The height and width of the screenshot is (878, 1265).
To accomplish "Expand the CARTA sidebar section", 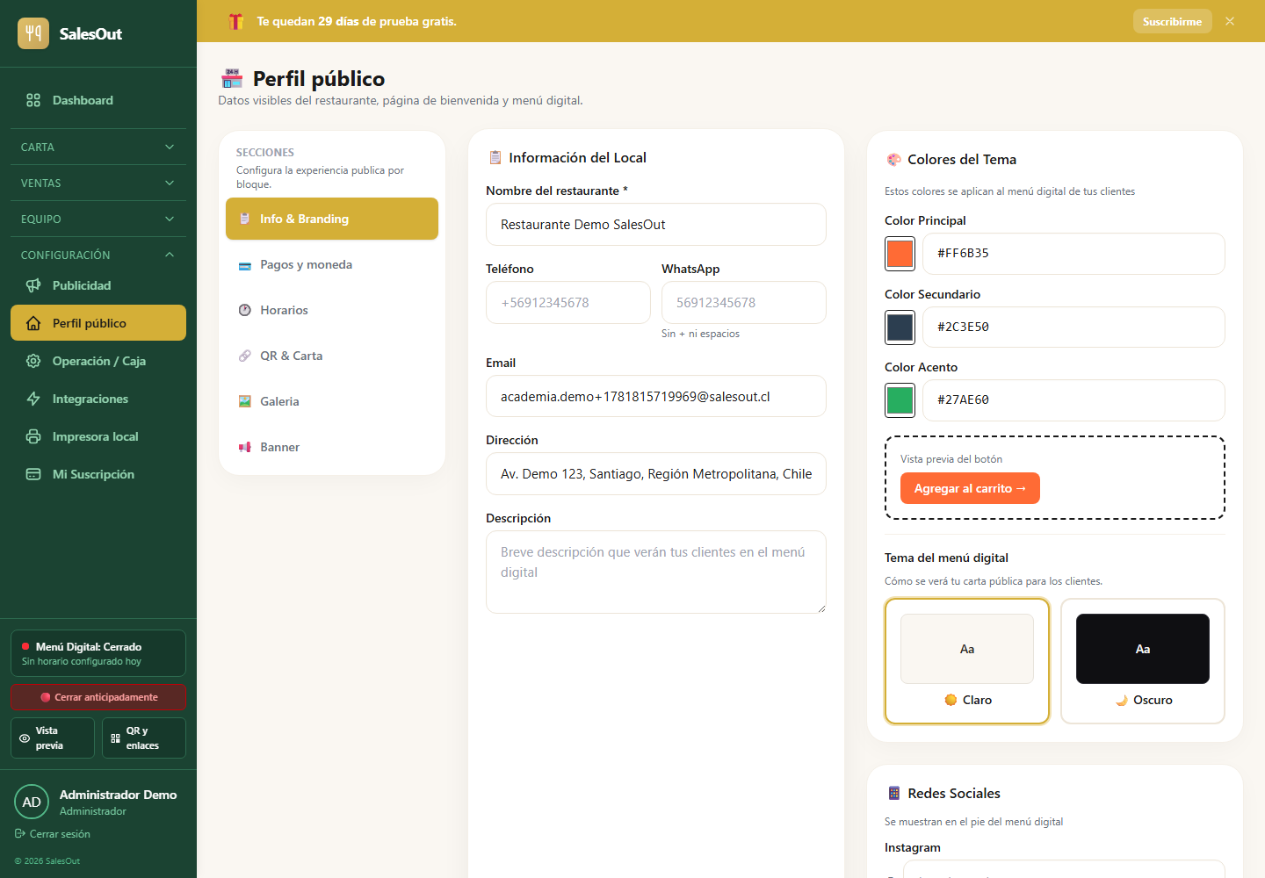I will (x=98, y=147).
